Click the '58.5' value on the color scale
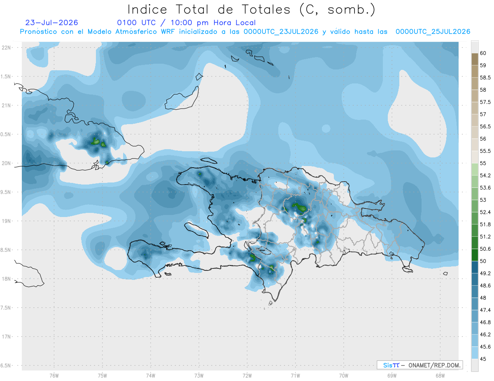The height and width of the screenshot is (381, 494). (485, 78)
